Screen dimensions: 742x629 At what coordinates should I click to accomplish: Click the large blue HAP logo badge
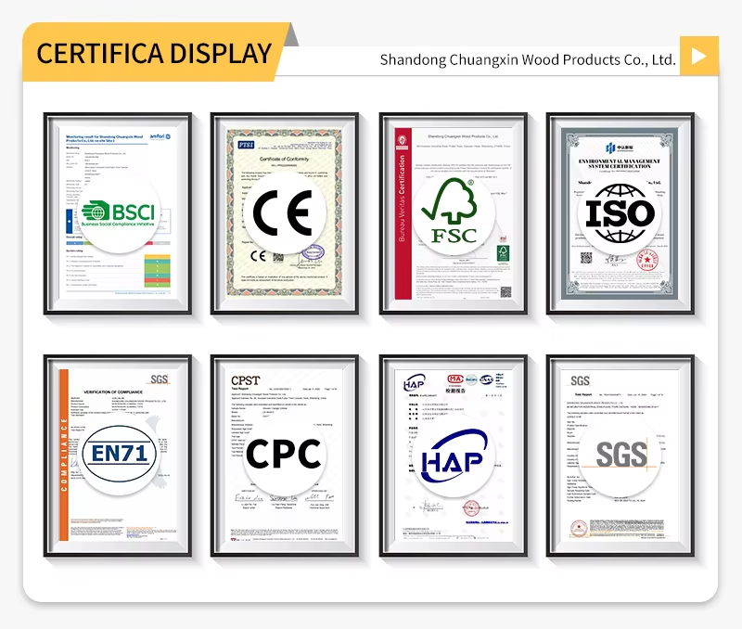(x=454, y=455)
